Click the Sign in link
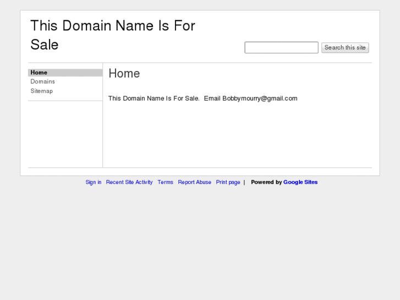 click(x=94, y=182)
